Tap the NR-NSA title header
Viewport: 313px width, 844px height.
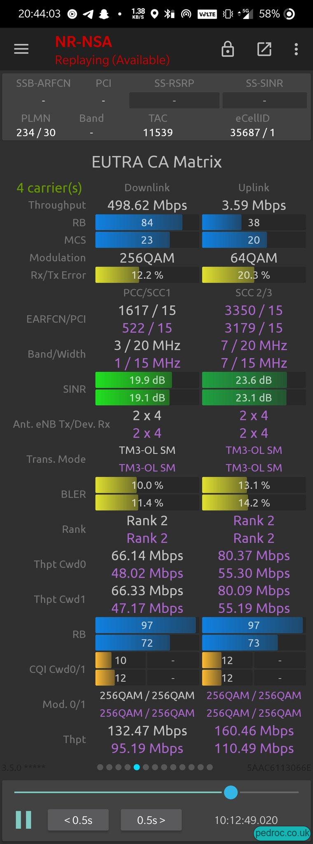click(84, 42)
